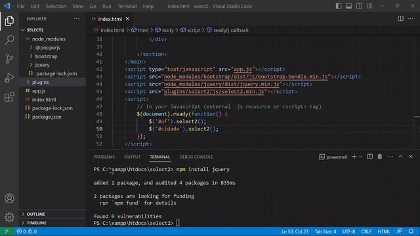
Task: Switch to the DEBUG CONSOLE tab
Action: tap(196, 157)
